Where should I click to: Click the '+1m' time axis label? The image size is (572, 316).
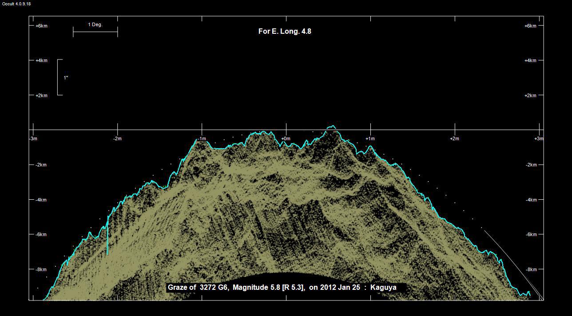click(x=370, y=138)
